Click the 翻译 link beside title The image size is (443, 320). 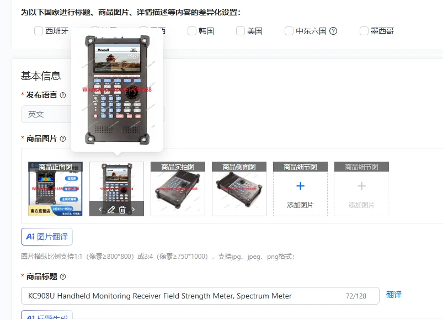tap(394, 295)
